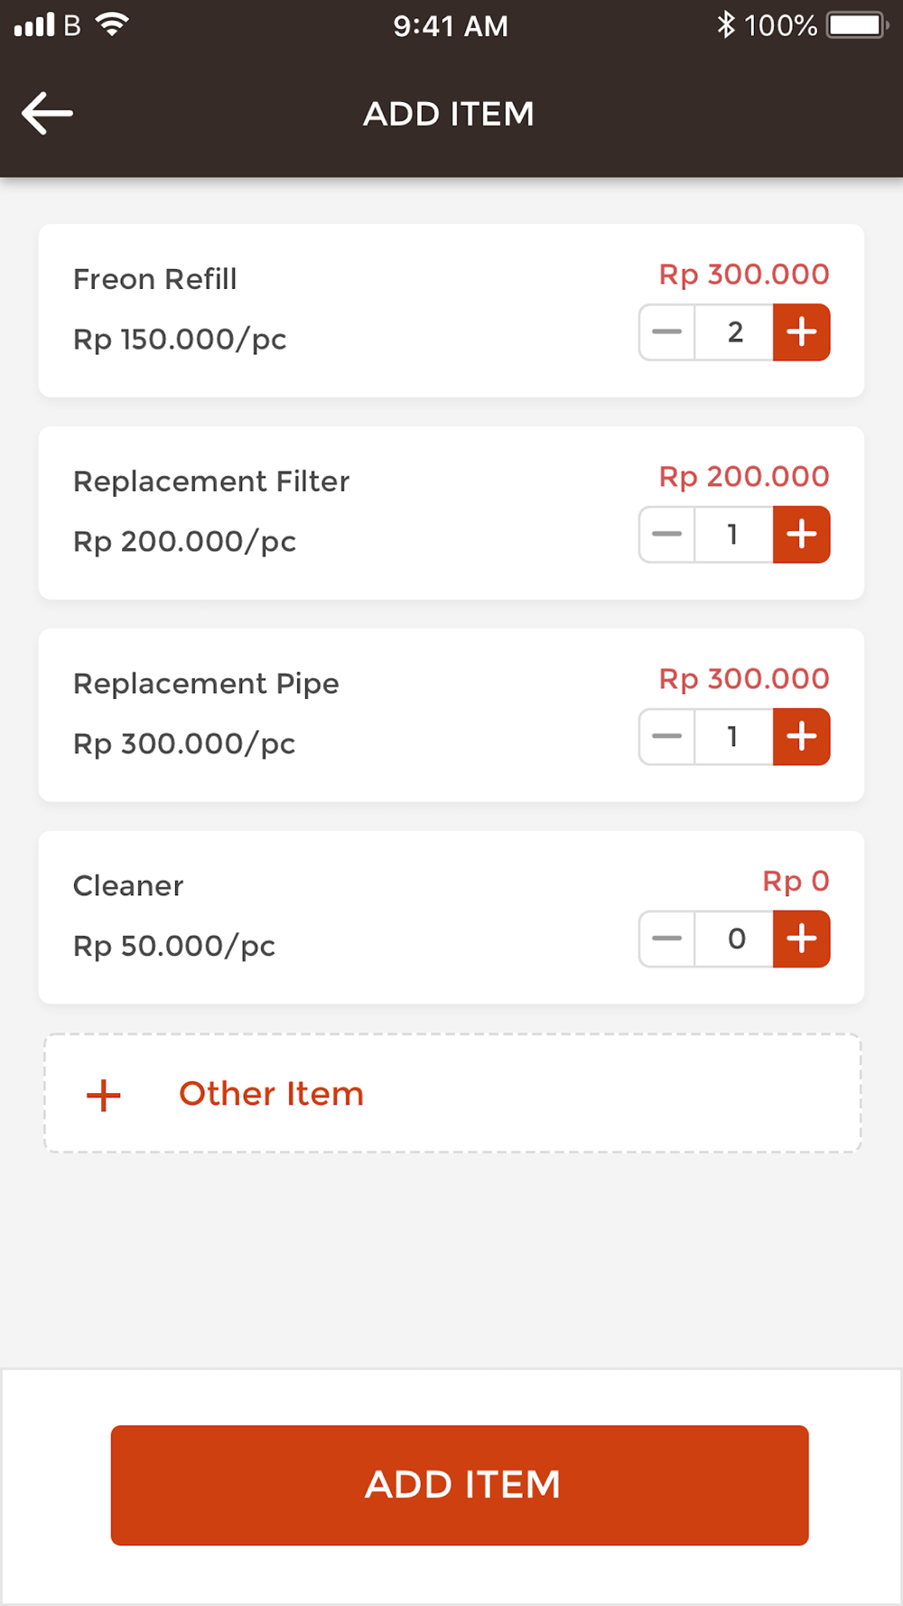Select the Freon Refill item name

[x=155, y=279]
